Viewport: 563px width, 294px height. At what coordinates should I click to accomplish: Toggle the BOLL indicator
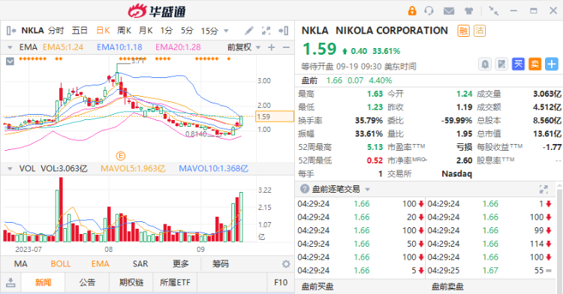(x=60, y=264)
